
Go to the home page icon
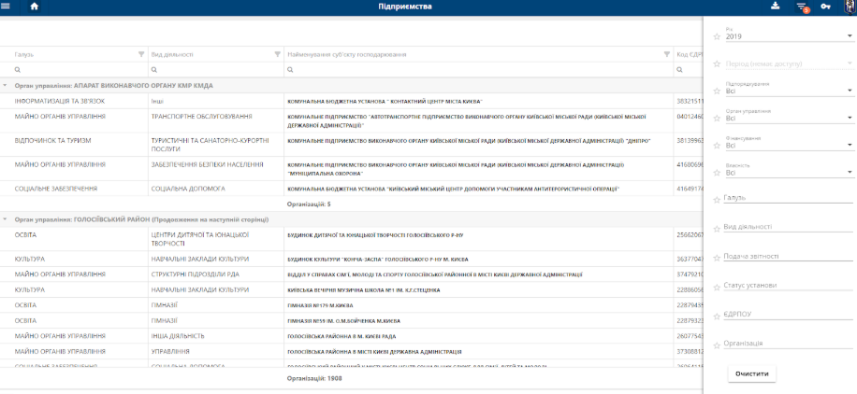coord(34,7)
